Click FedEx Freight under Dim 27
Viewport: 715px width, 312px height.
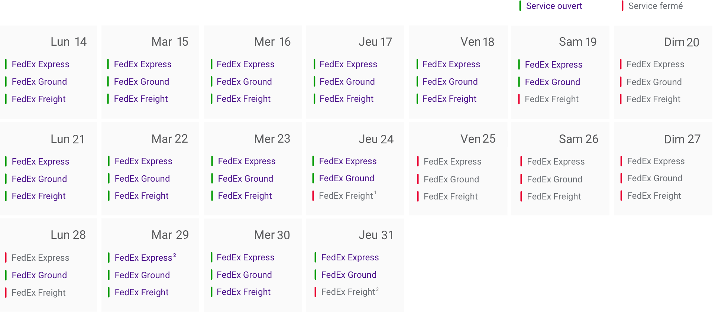[x=654, y=196]
